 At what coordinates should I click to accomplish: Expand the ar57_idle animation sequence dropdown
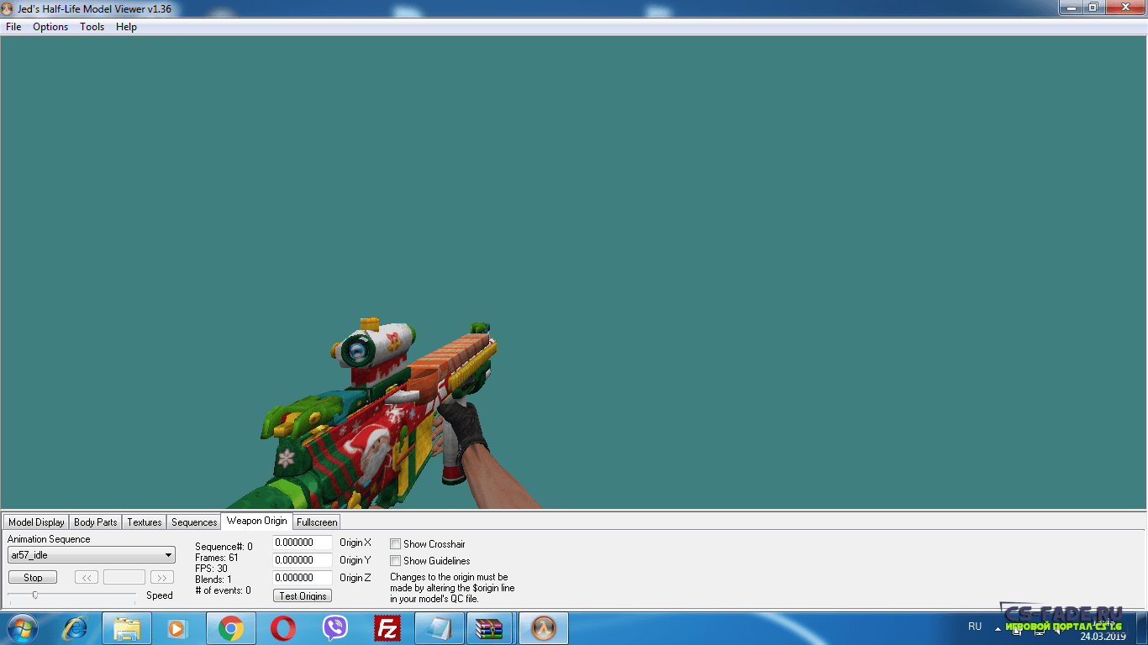[92, 555]
